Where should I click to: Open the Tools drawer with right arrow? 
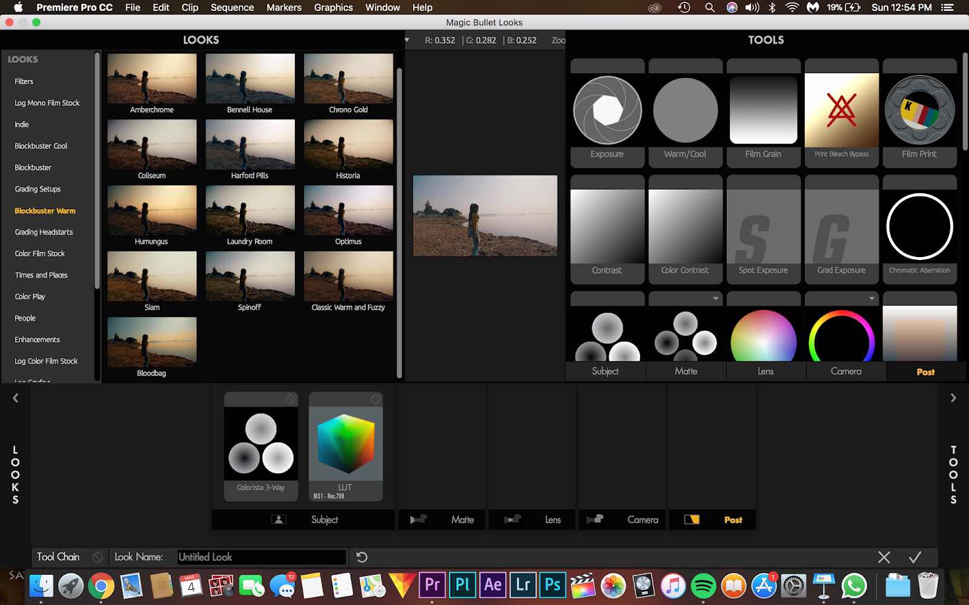click(x=953, y=398)
